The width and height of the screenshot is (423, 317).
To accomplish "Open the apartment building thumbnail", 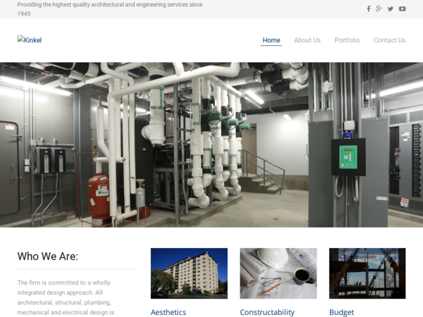I will (189, 273).
